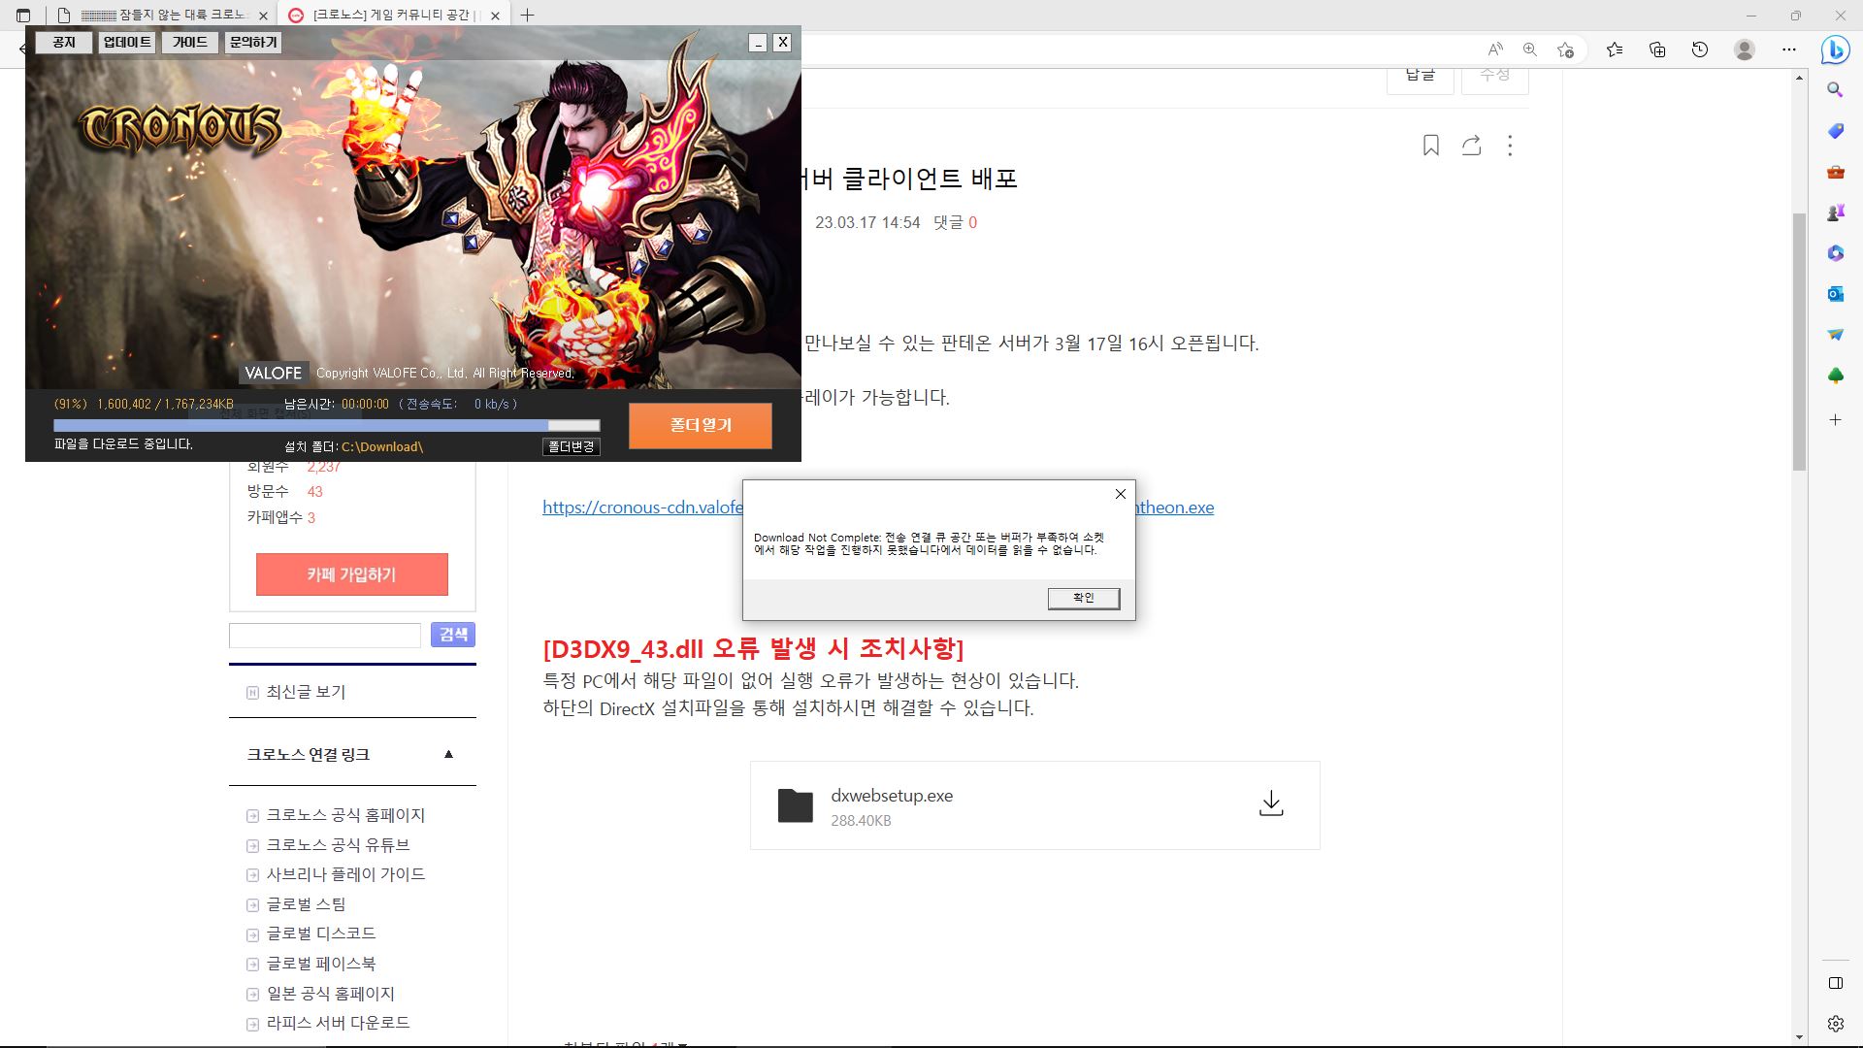Open the 공지 tab in Cronous launcher

(x=64, y=43)
